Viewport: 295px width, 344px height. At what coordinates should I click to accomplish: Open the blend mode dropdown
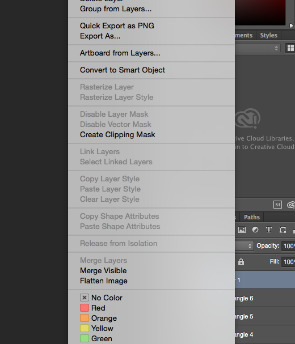[x=244, y=246]
